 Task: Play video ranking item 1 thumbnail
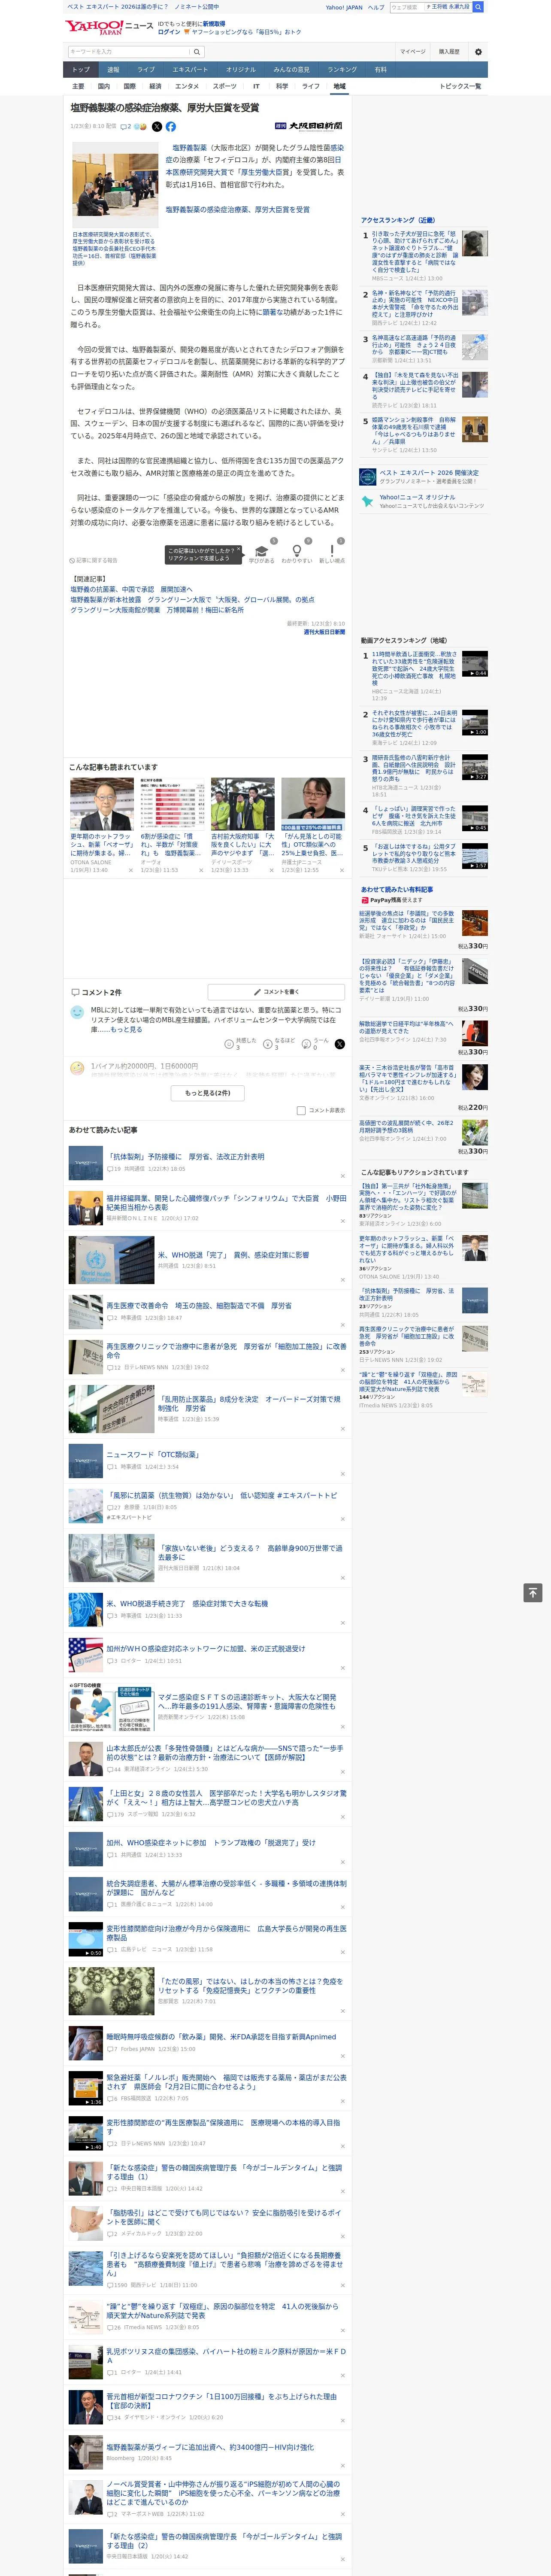tap(475, 664)
